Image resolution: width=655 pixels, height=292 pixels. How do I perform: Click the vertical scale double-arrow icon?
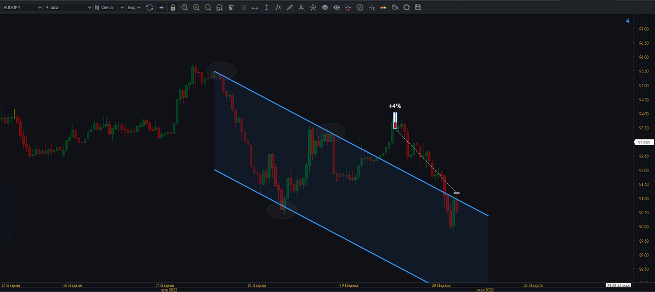(266, 8)
